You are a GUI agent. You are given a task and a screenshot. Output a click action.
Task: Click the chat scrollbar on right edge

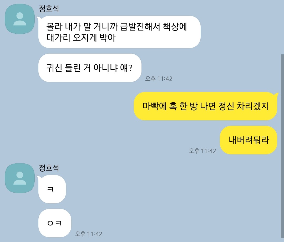[x=282, y=146]
